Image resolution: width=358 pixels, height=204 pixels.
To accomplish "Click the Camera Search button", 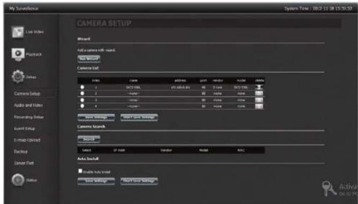I will [x=89, y=139].
